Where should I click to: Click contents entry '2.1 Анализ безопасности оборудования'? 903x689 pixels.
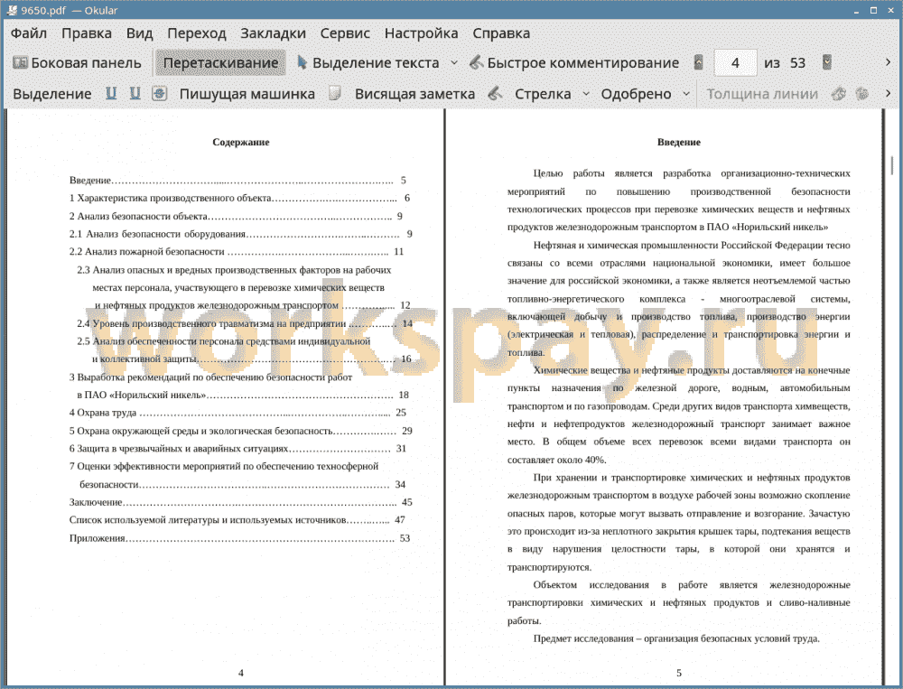(241, 234)
